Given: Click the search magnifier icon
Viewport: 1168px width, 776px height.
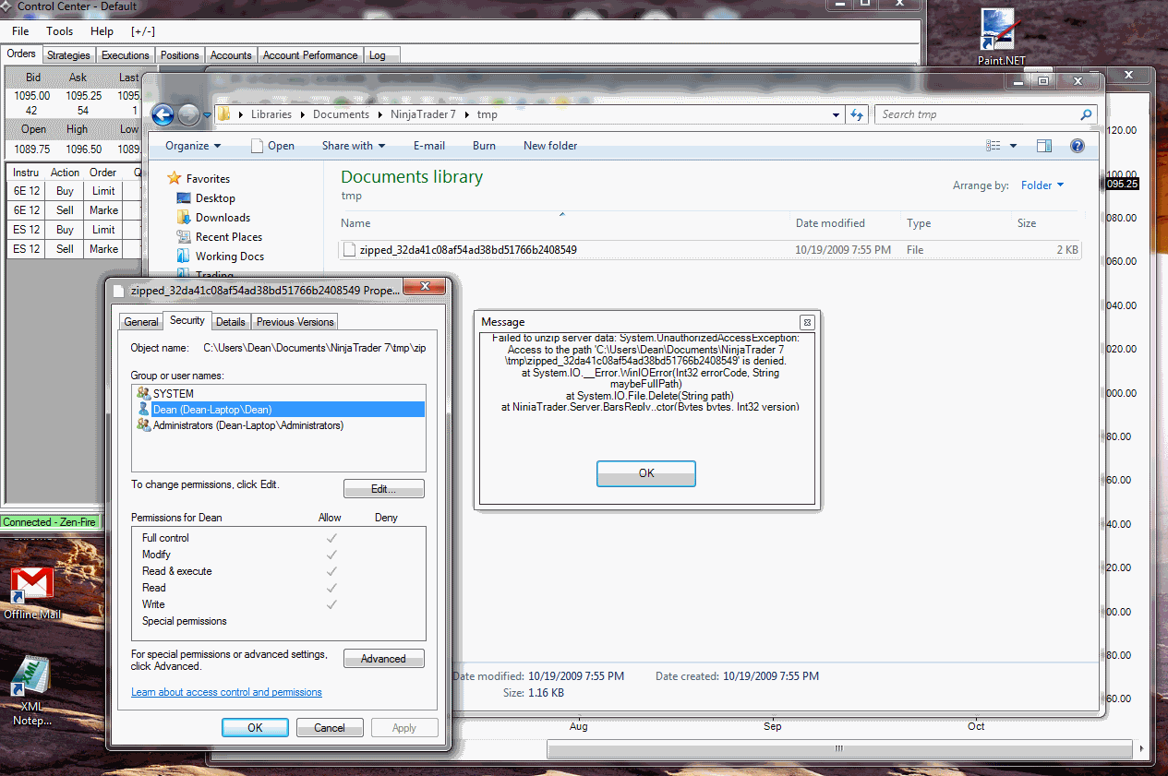Looking at the screenshot, I should [x=1086, y=114].
